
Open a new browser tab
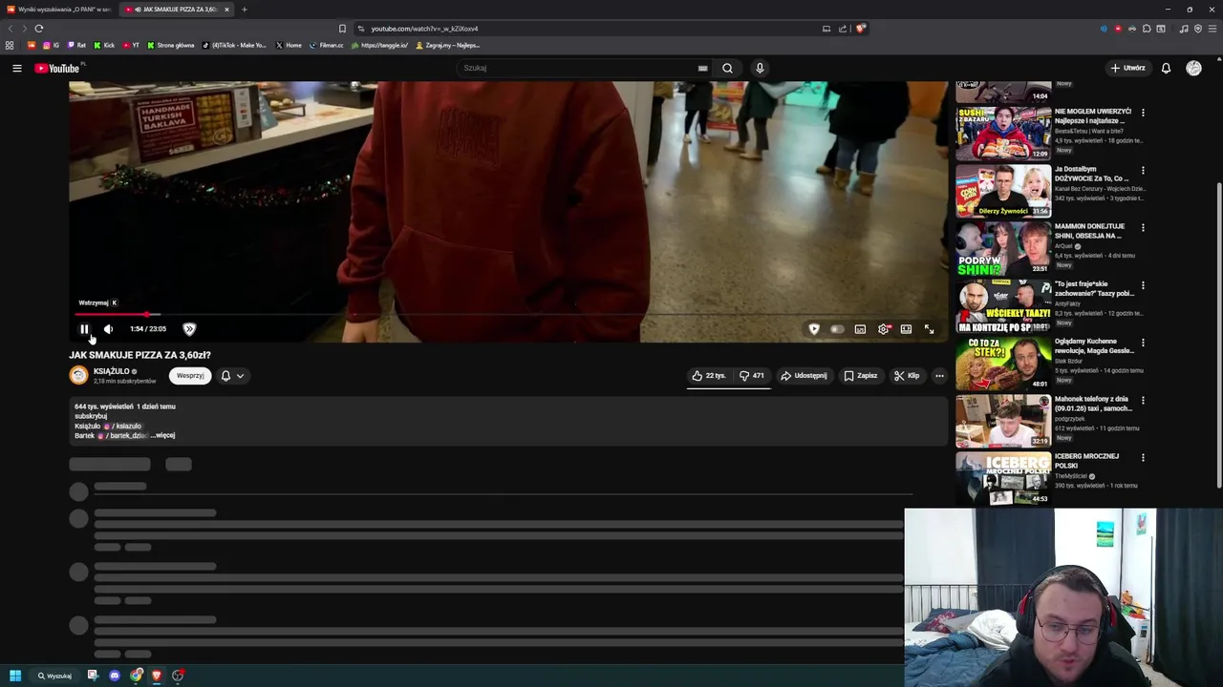[x=244, y=10]
